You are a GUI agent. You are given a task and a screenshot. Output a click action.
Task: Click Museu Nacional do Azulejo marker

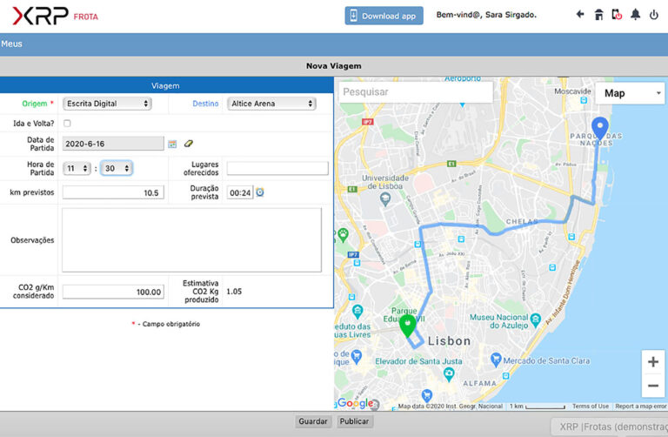(x=536, y=319)
